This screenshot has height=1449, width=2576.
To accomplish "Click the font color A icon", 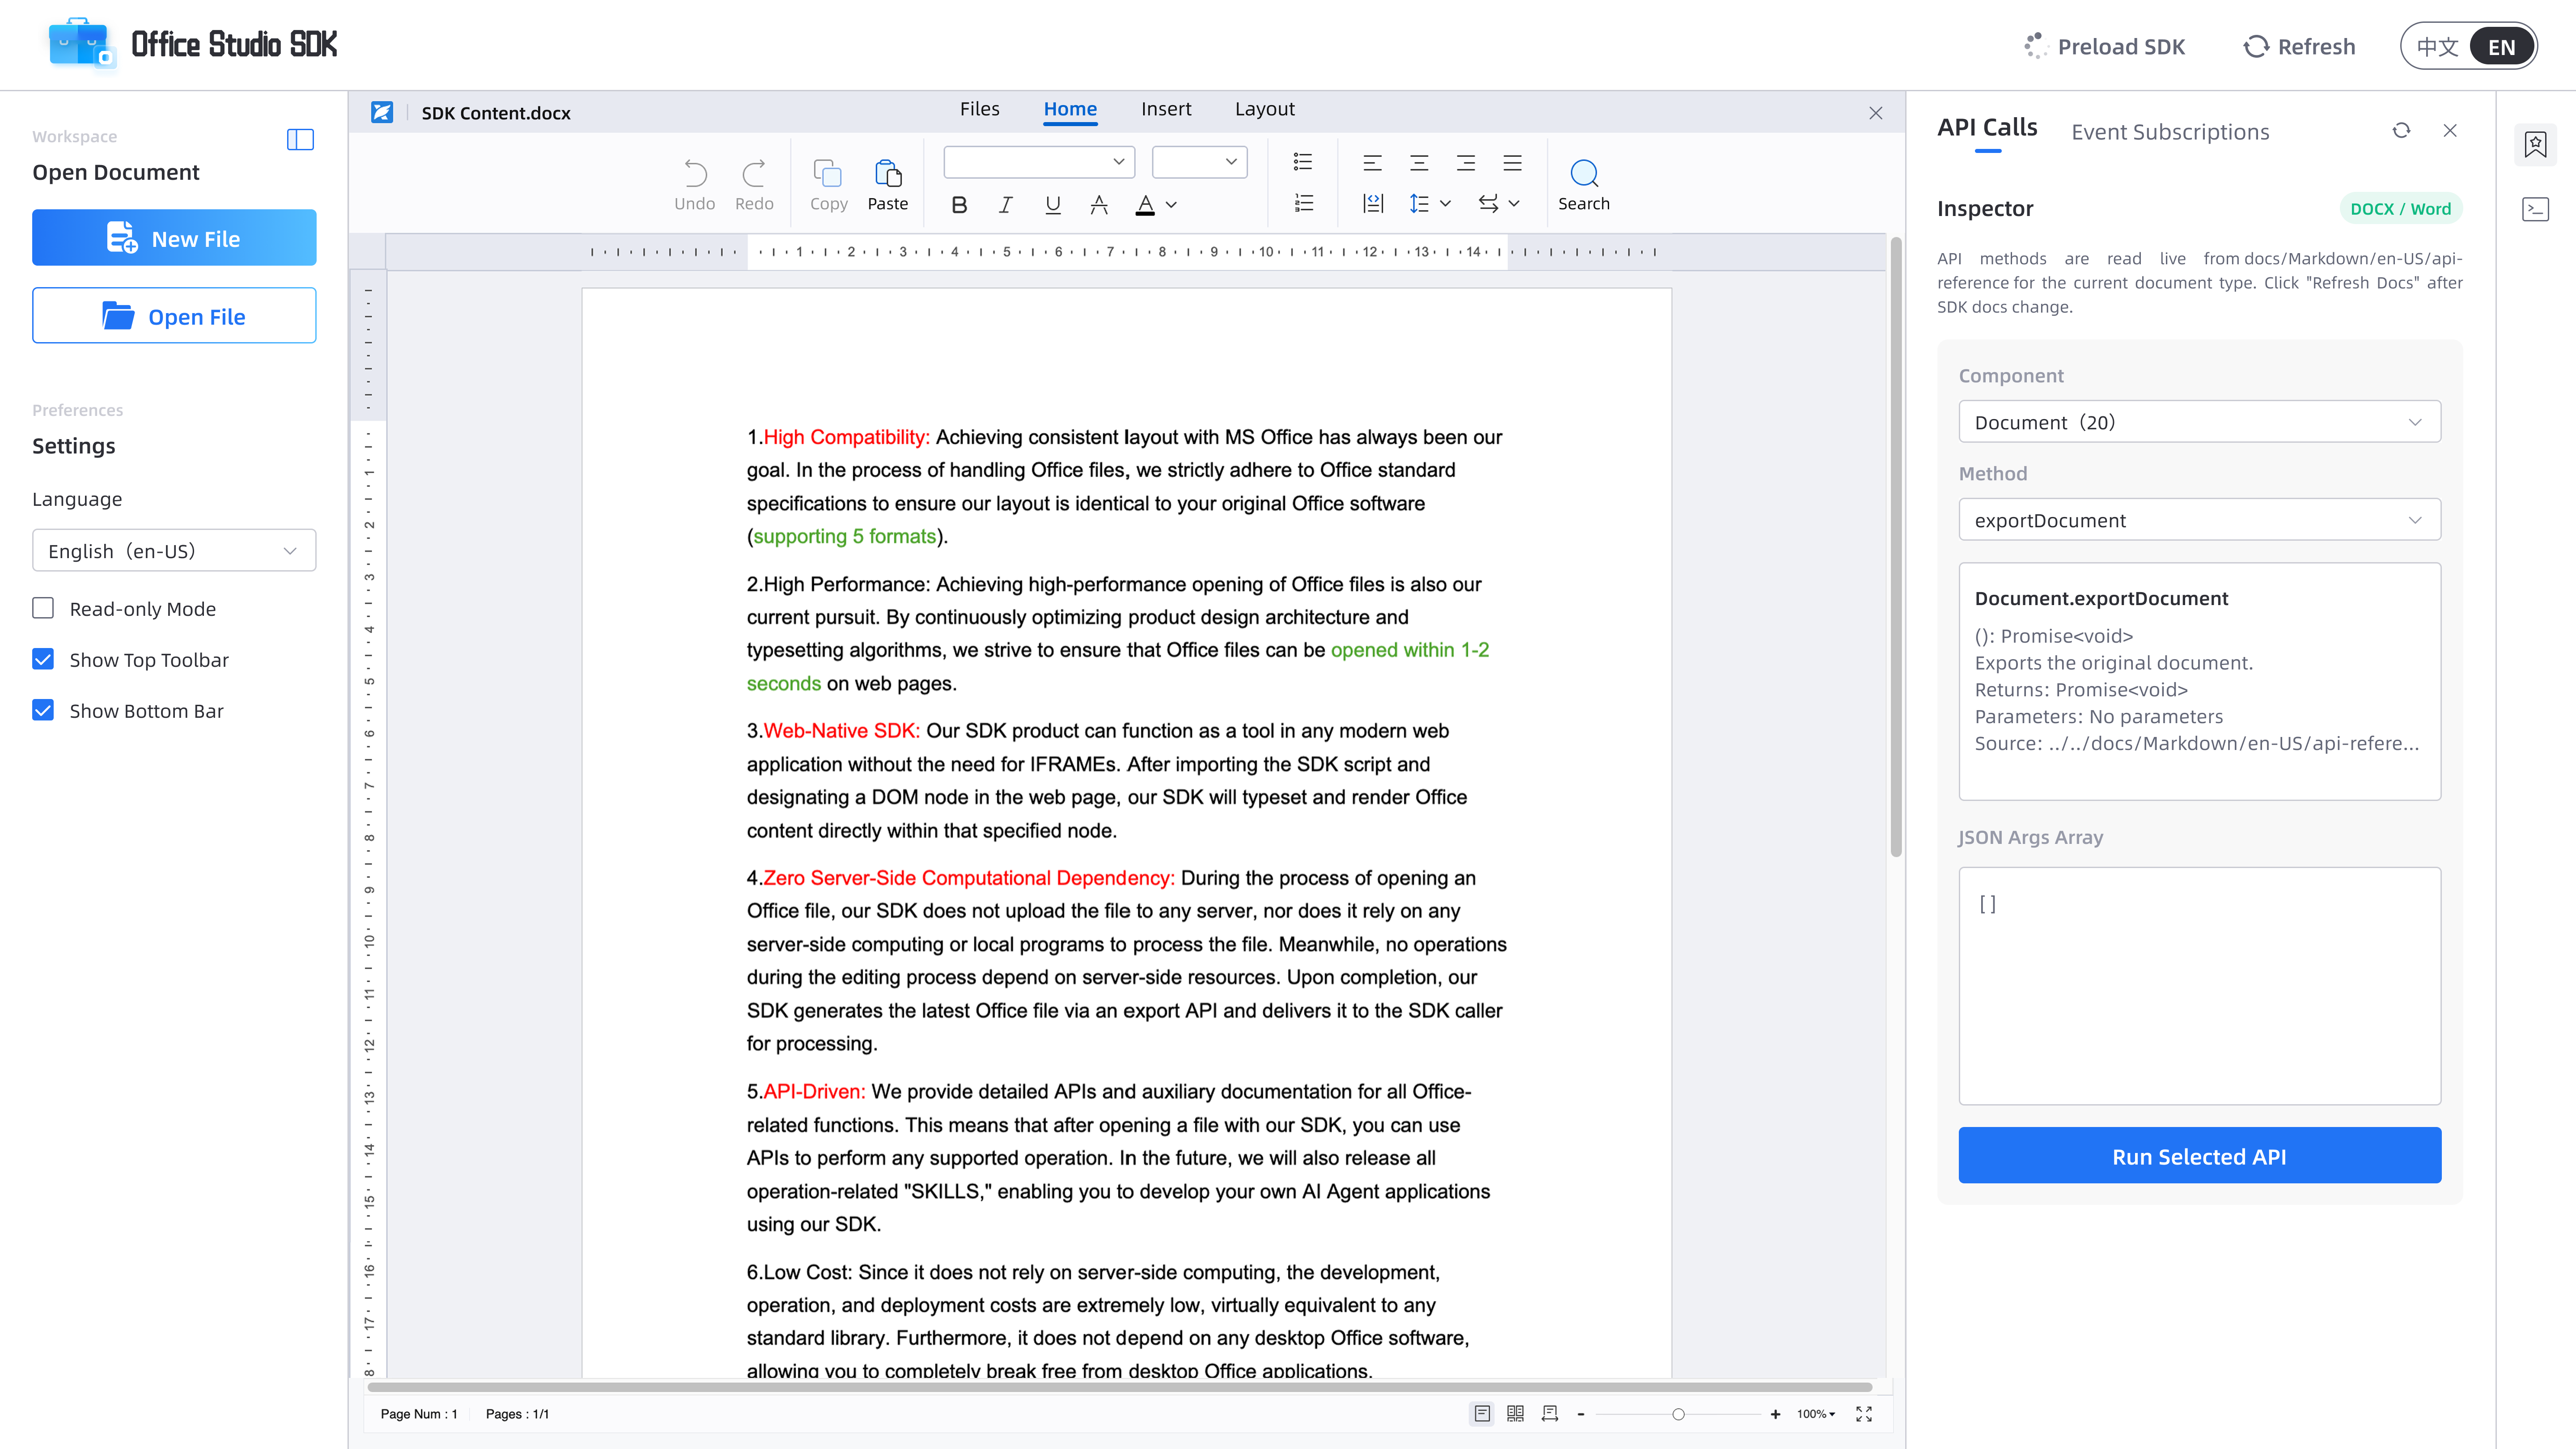I will coord(1146,205).
